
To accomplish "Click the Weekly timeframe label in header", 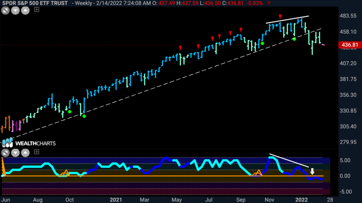I will pyautogui.click(x=83, y=3).
